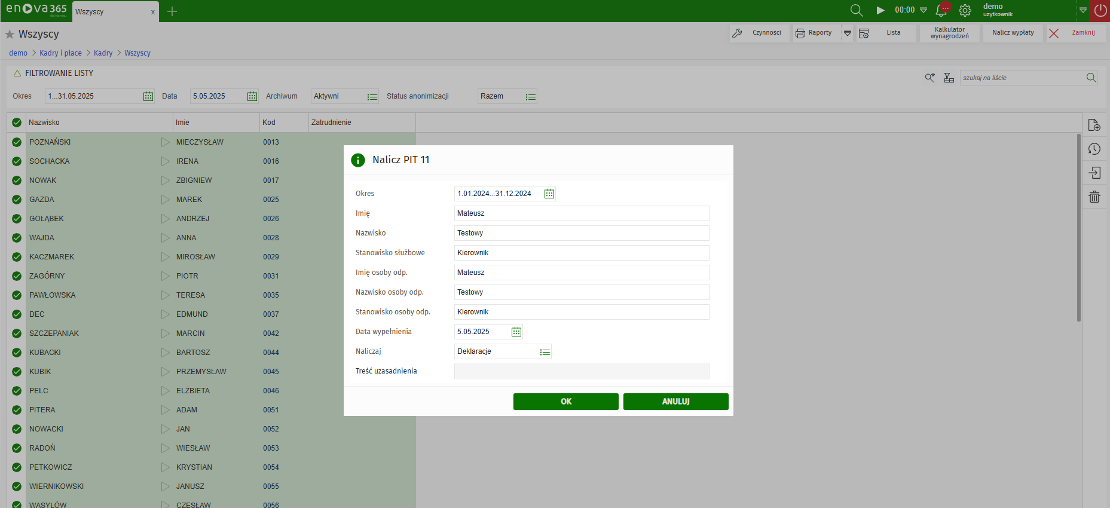
Task: Open the Naliczaj dropdown list
Action: (x=545, y=352)
